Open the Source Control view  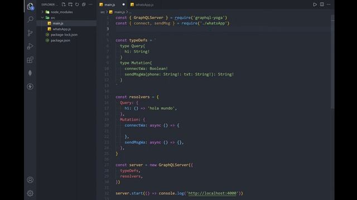tap(30, 33)
